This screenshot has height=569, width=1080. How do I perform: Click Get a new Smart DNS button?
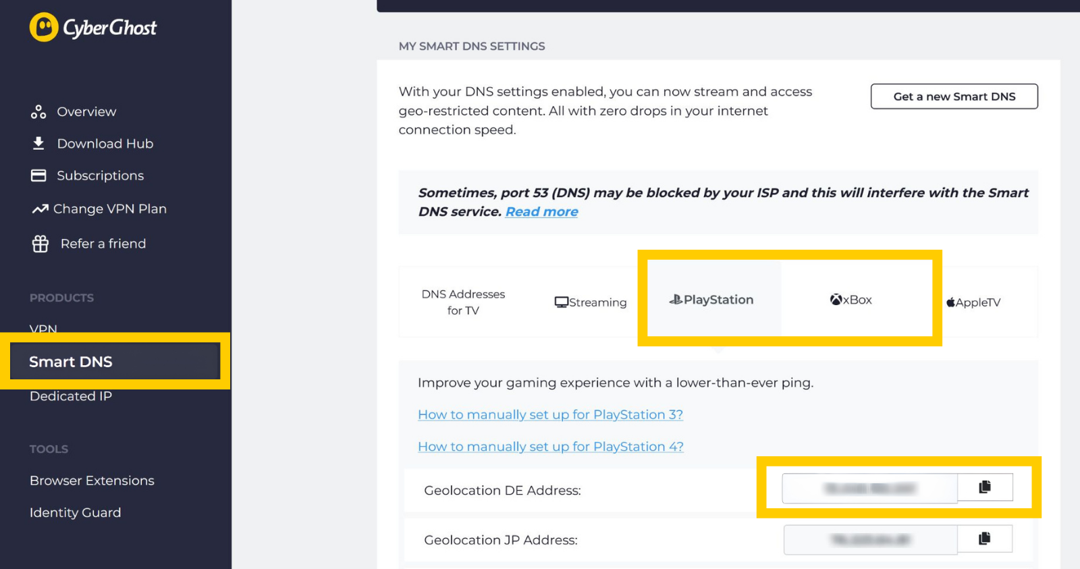[x=954, y=97]
